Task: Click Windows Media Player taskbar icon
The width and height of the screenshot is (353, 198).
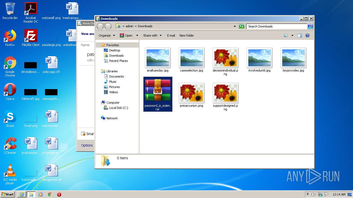Action: click(41, 194)
